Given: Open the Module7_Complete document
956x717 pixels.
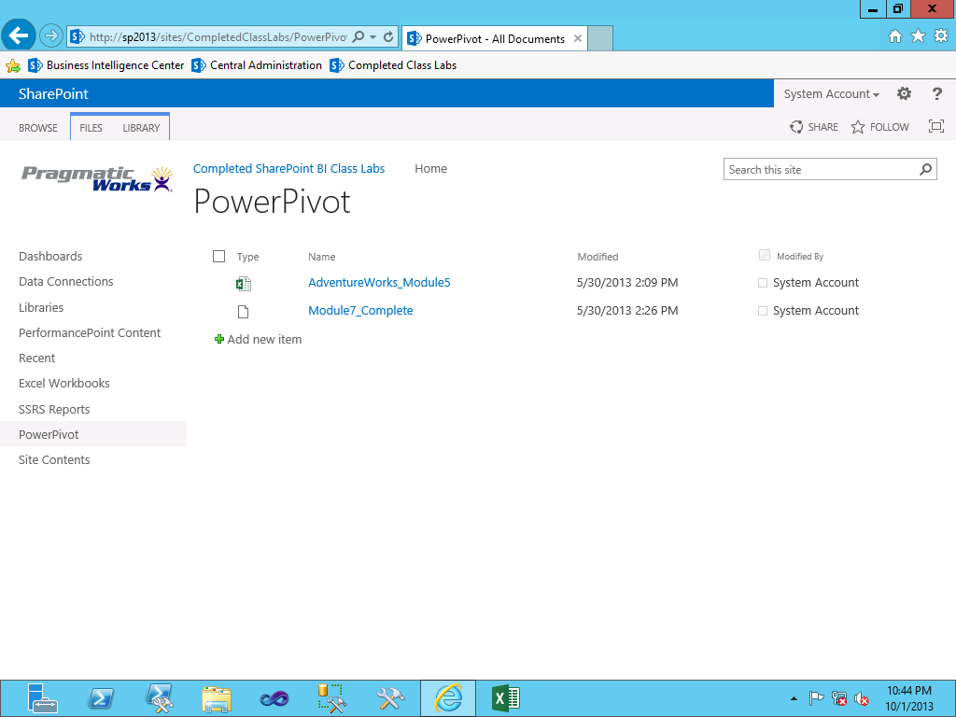Looking at the screenshot, I should (360, 310).
